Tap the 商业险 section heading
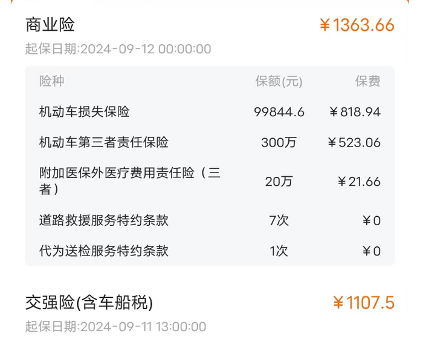Image resolution: width=423 pixels, height=339 pixels. coord(50,25)
